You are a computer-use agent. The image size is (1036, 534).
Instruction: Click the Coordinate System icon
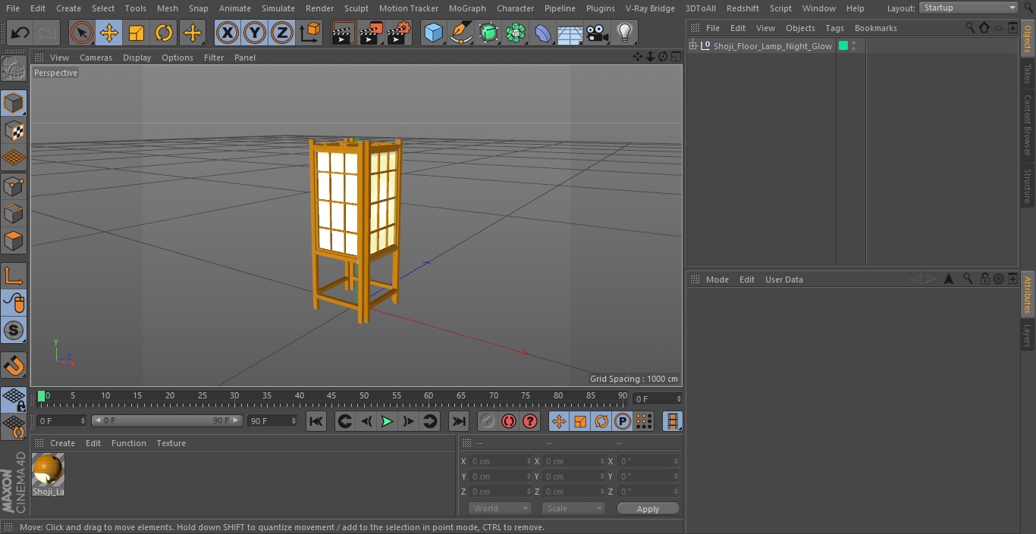(310, 33)
